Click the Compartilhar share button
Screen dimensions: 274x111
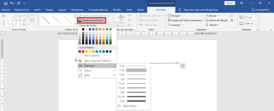pyautogui.click(x=260, y=10)
